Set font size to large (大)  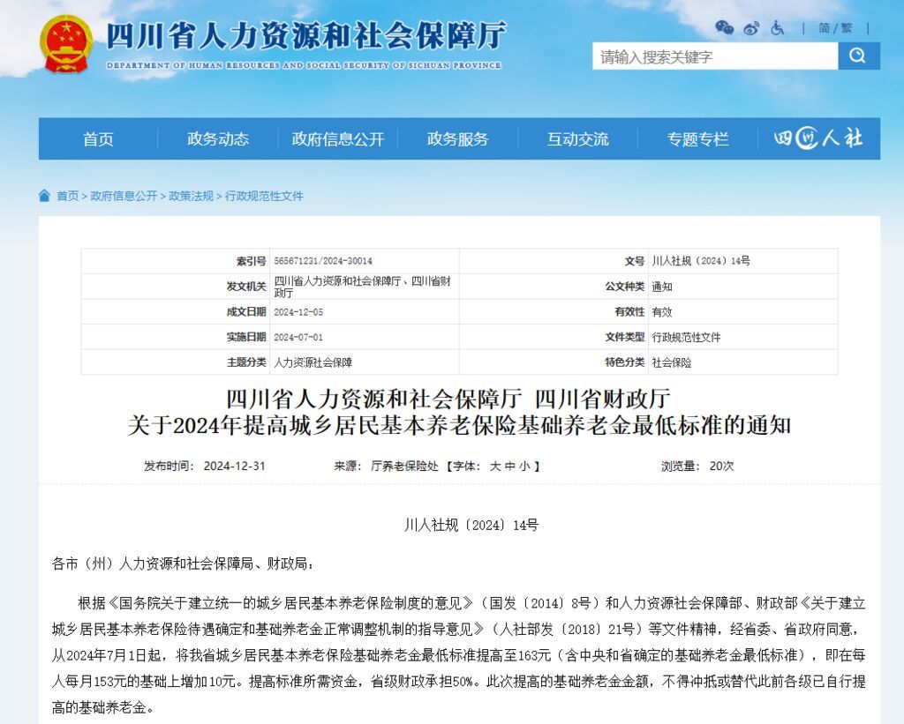(x=495, y=466)
